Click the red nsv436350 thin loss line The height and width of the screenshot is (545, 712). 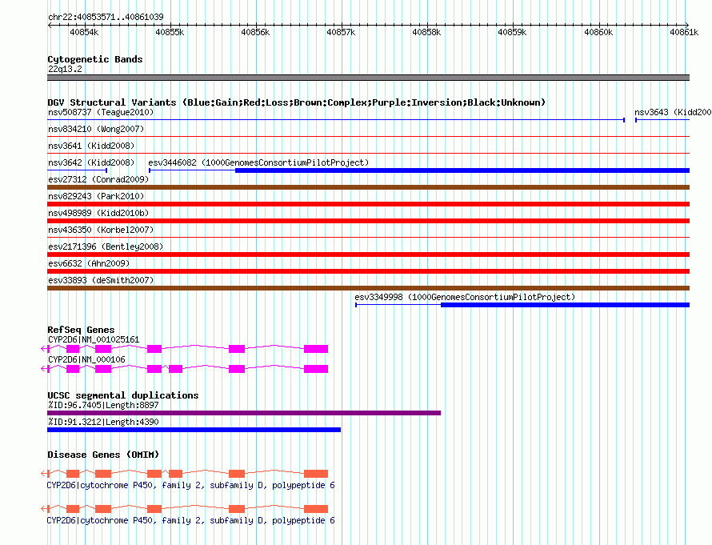click(368, 238)
